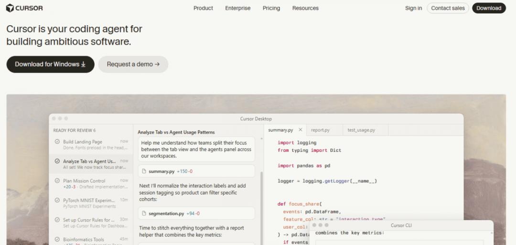This screenshot has width=516, height=245.
Task: Click the 'from typing import Dict' line
Action: pyautogui.click(x=309, y=150)
